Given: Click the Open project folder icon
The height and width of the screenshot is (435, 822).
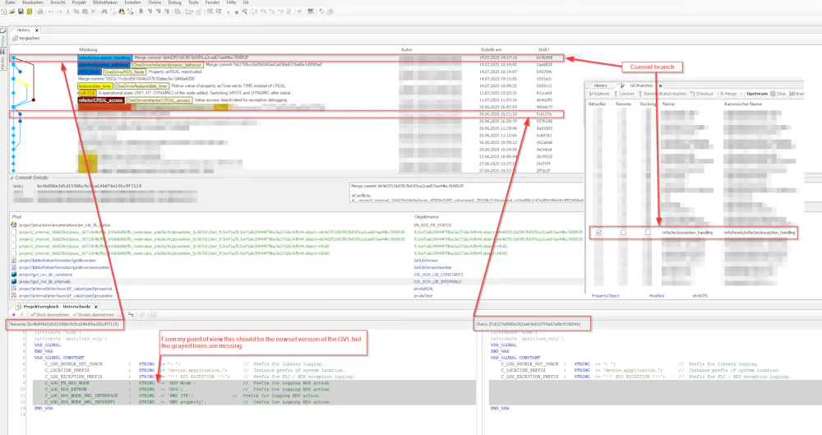Looking at the screenshot, I should [x=12, y=12].
